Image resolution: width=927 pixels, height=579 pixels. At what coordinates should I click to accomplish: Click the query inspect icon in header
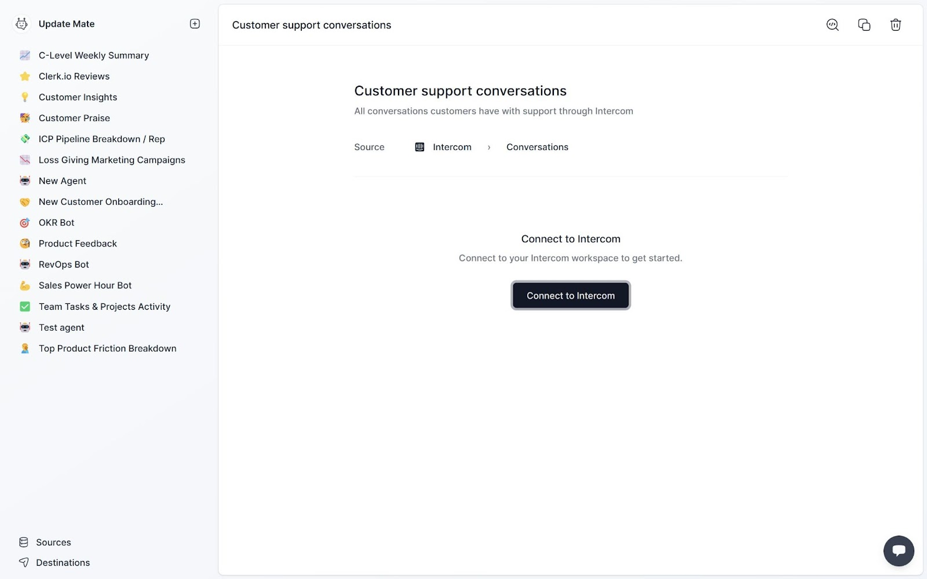[833, 25]
